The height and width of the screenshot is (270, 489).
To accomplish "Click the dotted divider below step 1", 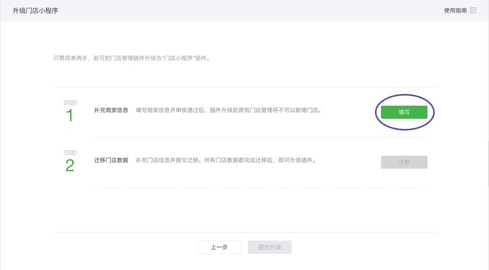I will (261, 137).
